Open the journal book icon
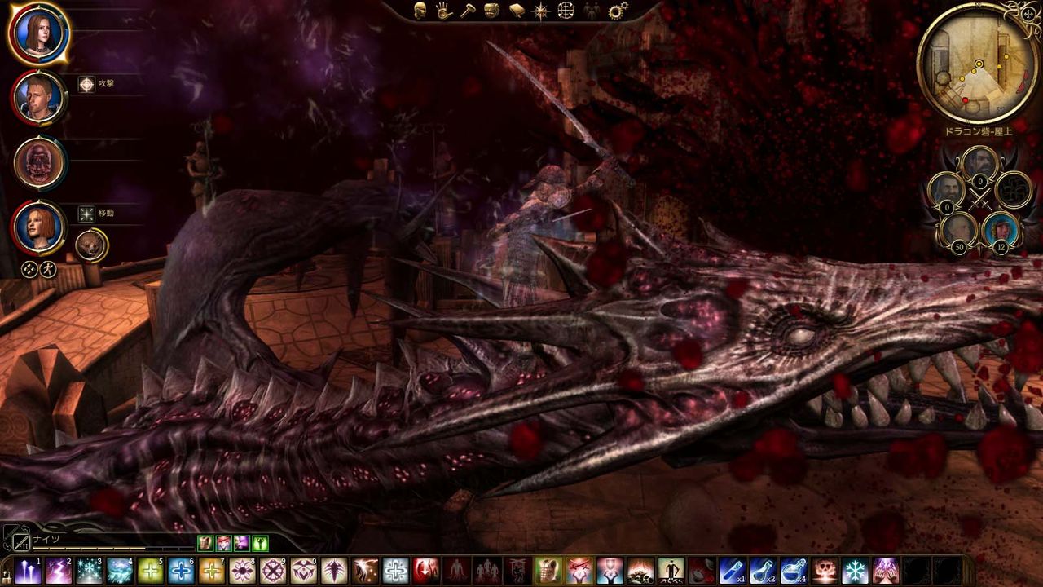1043x587 pixels. [517, 10]
